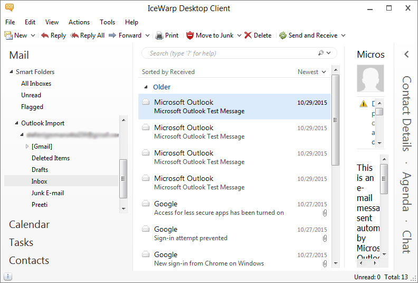
Task: Collapse the Smart Folders tree
Action: (x=11, y=72)
